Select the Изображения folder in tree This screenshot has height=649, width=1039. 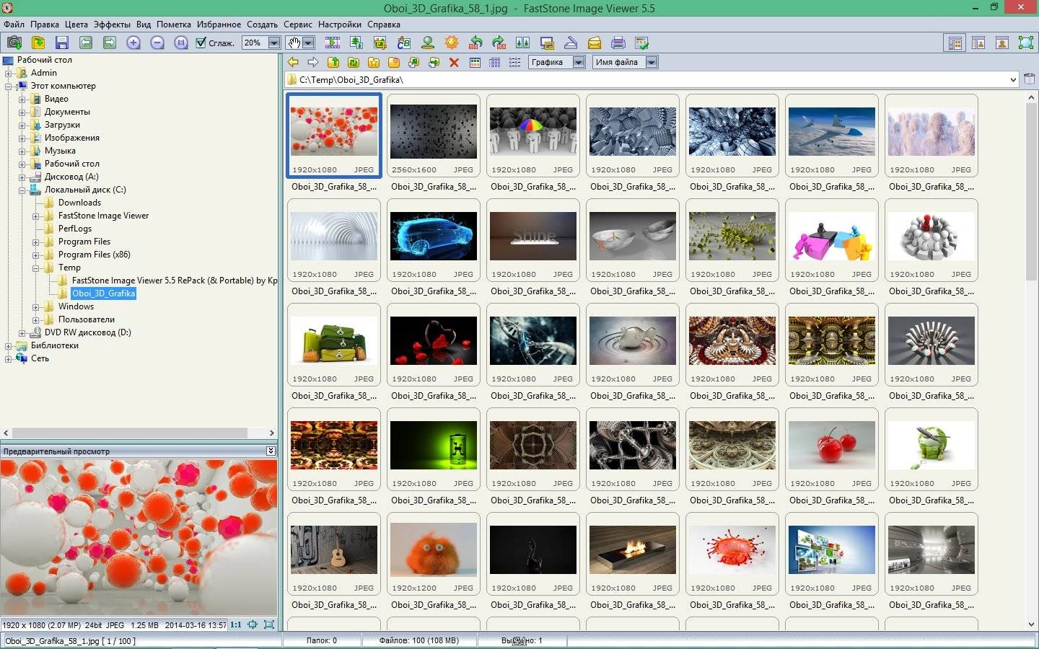[72, 138]
